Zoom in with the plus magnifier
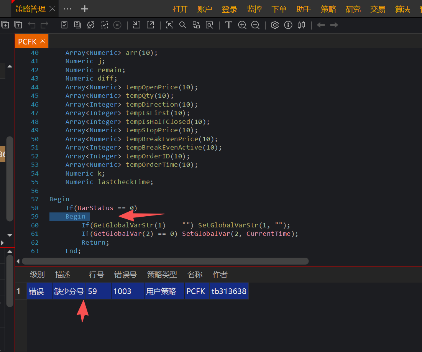The width and height of the screenshot is (422, 352). [x=242, y=25]
